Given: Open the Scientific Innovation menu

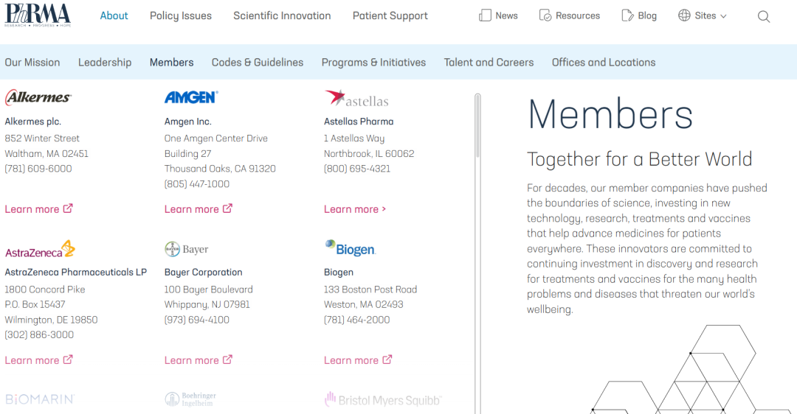Looking at the screenshot, I should [x=282, y=15].
